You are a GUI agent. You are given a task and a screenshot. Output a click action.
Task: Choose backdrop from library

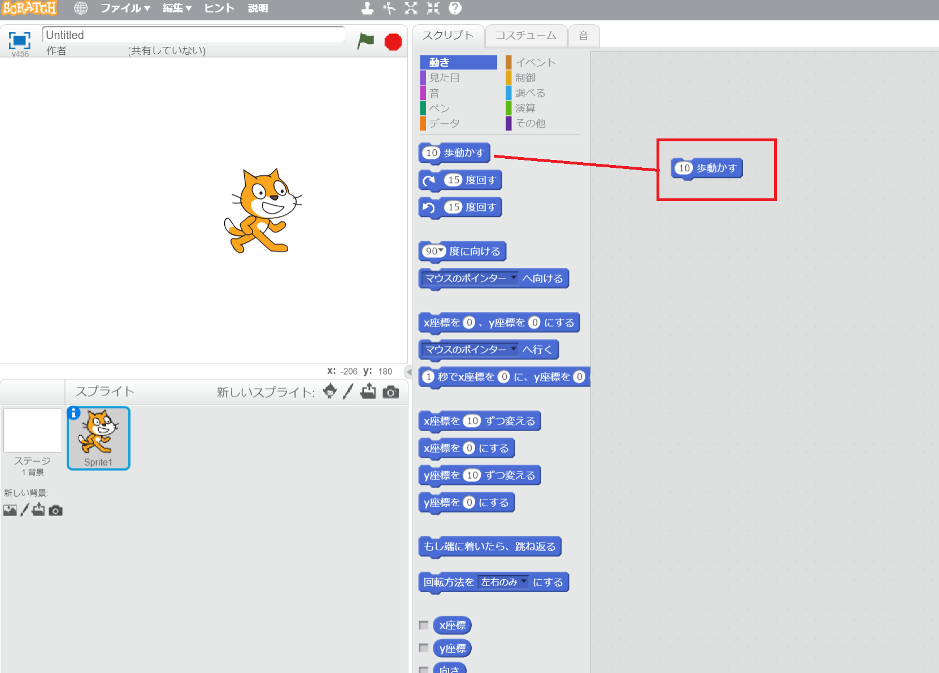[10, 510]
